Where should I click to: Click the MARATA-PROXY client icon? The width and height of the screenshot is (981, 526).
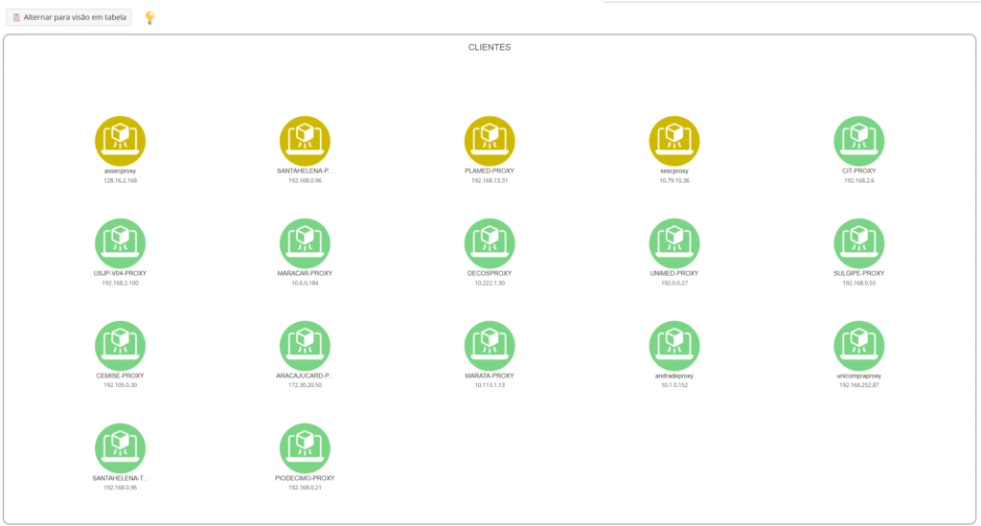point(490,346)
